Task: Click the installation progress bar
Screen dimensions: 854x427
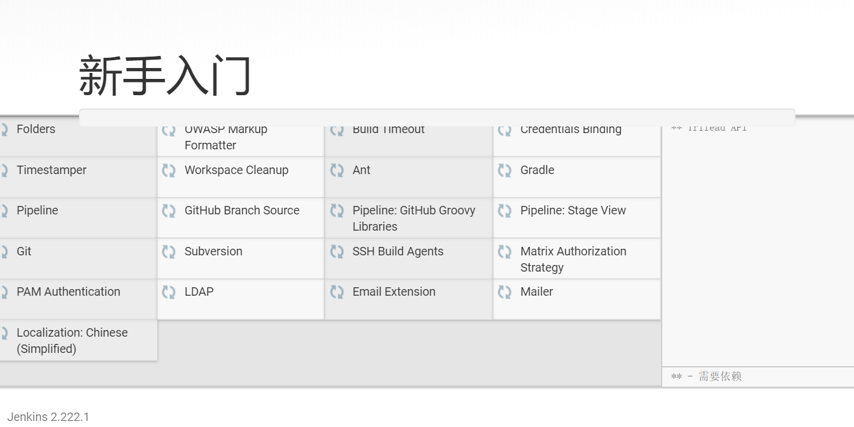Action: [437, 117]
